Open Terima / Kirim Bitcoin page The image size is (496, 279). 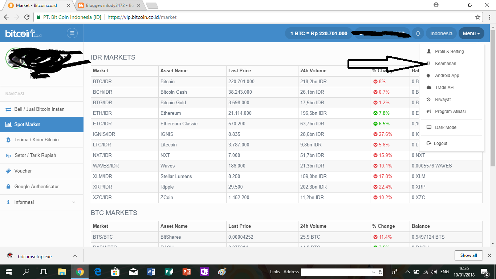(x=42, y=140)
